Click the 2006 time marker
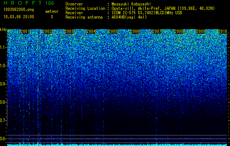The height and width of the screenshot is (146, 230). [x=135, y=31]
